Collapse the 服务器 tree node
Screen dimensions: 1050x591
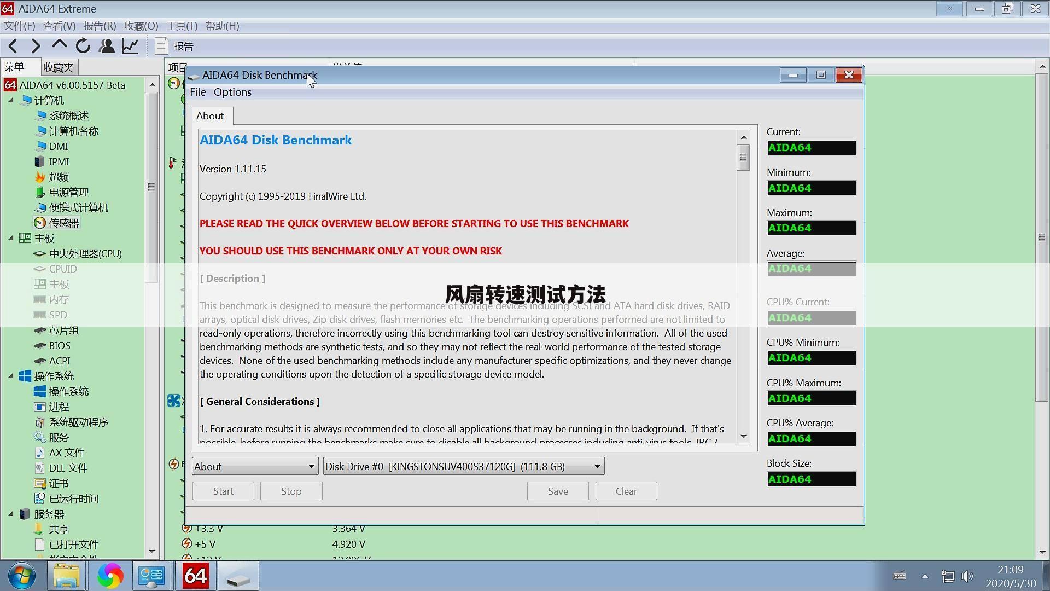pos(11,514)
